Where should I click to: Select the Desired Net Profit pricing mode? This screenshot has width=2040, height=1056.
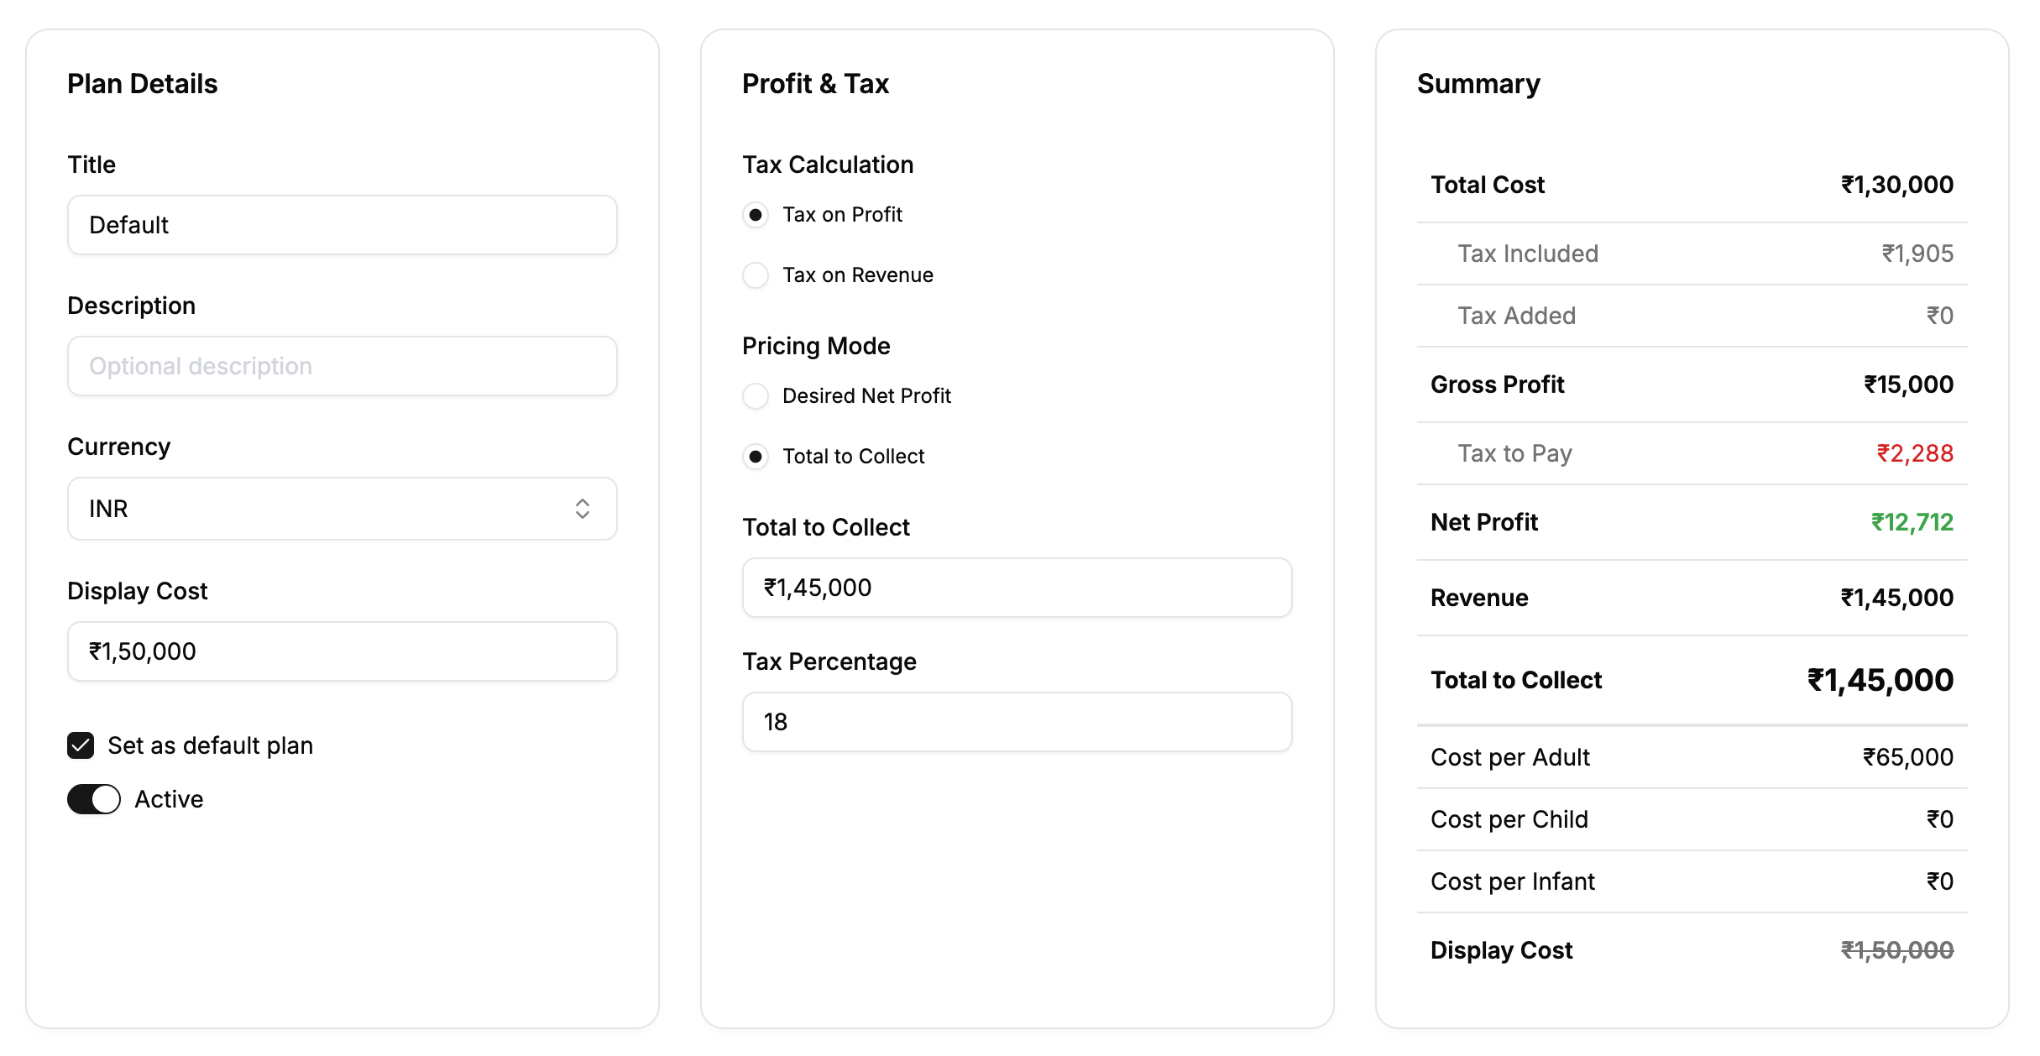(x=756, y=395)
